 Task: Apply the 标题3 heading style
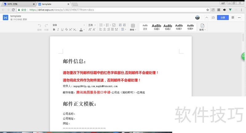pos(179,27)
